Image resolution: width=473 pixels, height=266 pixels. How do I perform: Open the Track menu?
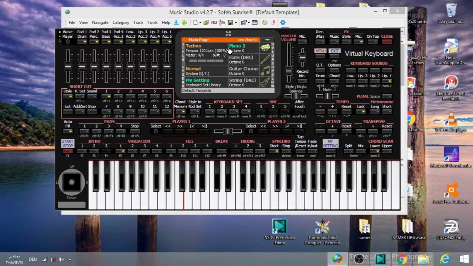coord(138,23)
